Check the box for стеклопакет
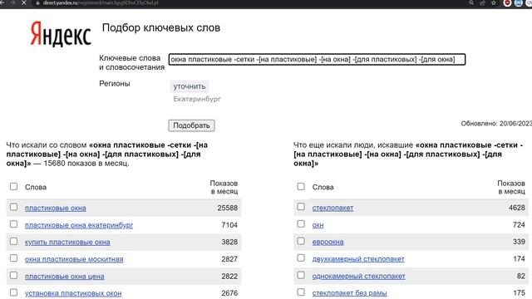The image size is (532, 299). coord(301,207)
